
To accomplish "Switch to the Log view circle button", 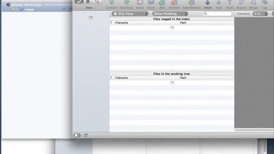I will click(88, 2).
